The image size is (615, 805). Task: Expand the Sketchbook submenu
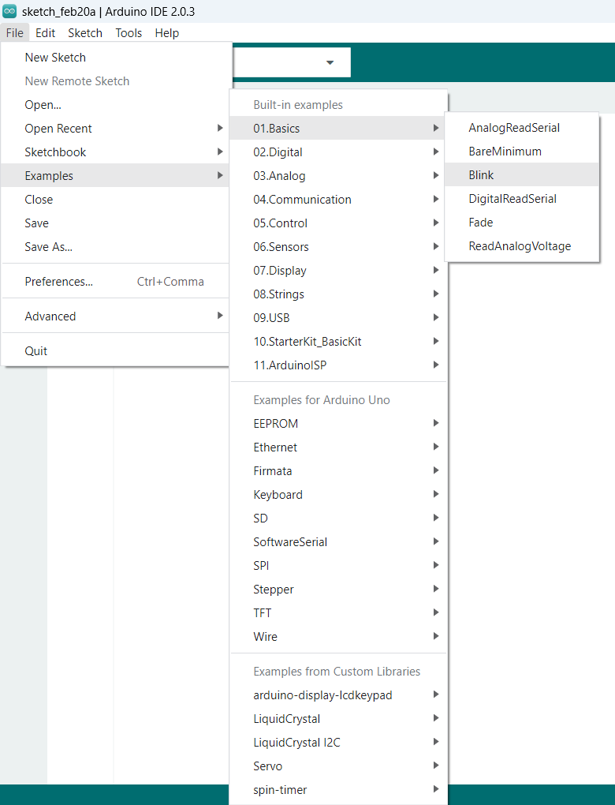(x=55, y=152)
